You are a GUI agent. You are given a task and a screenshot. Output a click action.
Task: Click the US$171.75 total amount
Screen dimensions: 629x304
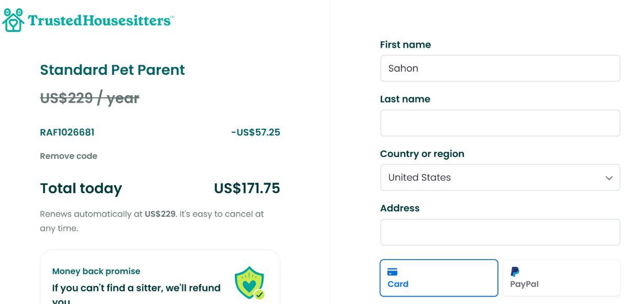click(246, 188)
